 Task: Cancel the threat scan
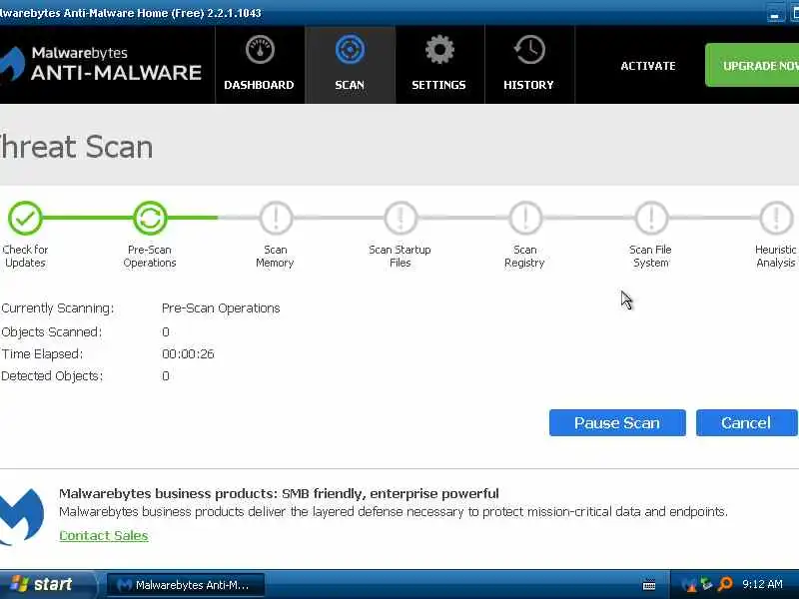746,422
